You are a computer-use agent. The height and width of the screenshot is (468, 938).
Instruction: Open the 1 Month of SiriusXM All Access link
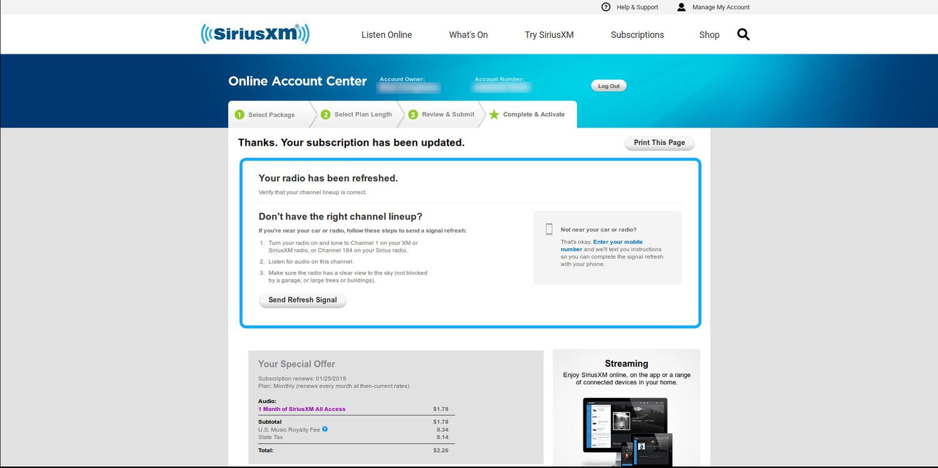(x=301, y=409)
